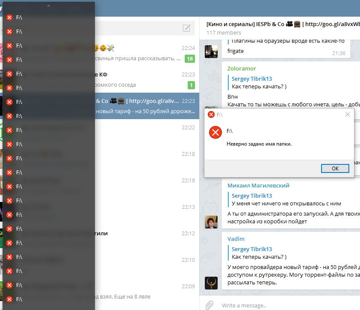
Task: Open chat list entry timestamped 22:10
Action: pyautogui.click(x=147, y=265)
